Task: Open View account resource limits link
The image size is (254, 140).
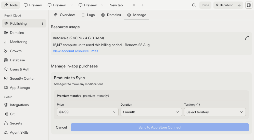Action: coord(75,51)
